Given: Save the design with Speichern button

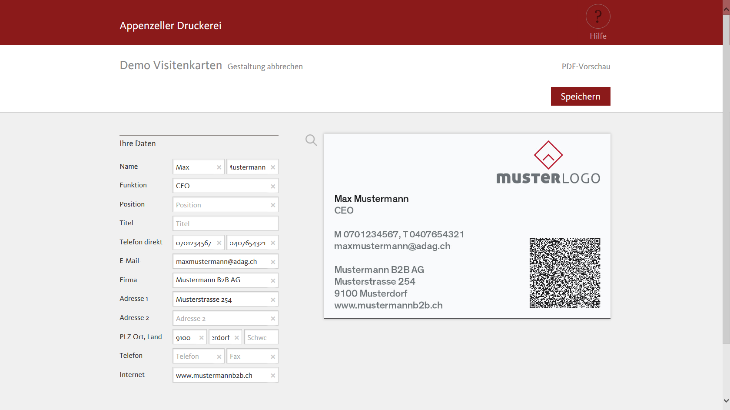Looking at the screenshot, I should (580, 97).
